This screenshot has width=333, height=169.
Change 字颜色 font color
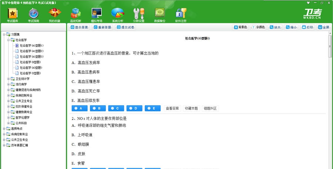[258, 27]
